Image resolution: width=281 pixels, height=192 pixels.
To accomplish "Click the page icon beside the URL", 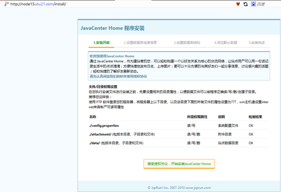I will tap(7, 4).
